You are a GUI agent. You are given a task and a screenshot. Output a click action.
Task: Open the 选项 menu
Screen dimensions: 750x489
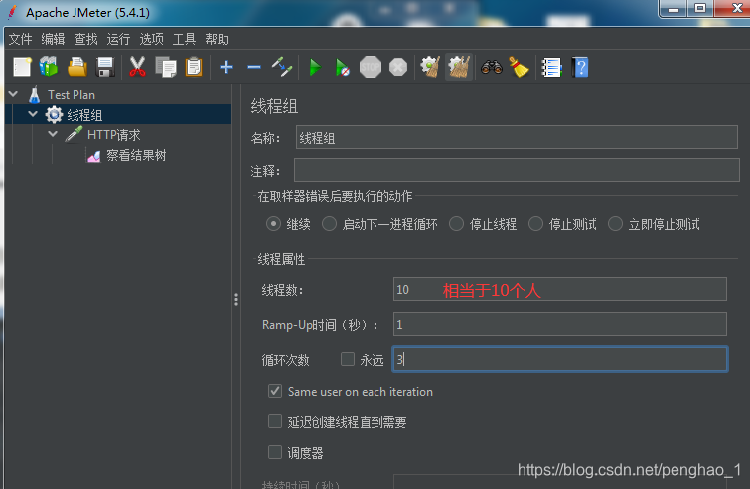151,39
